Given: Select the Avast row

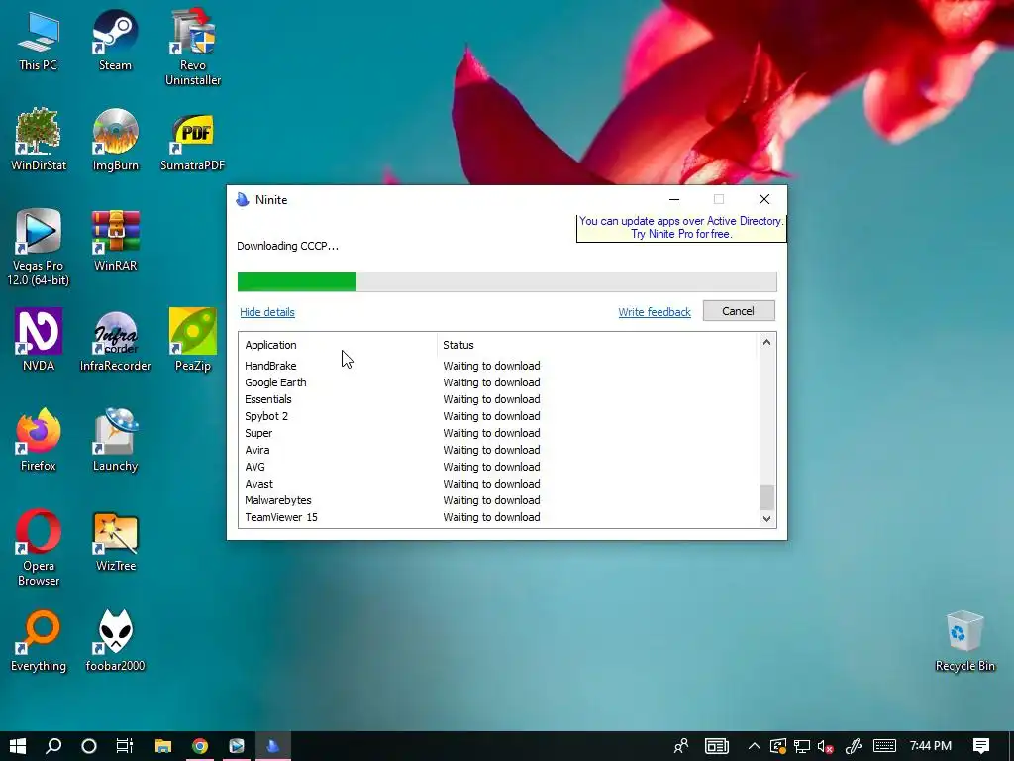Looking at the screenshot, I should [498, 484].
